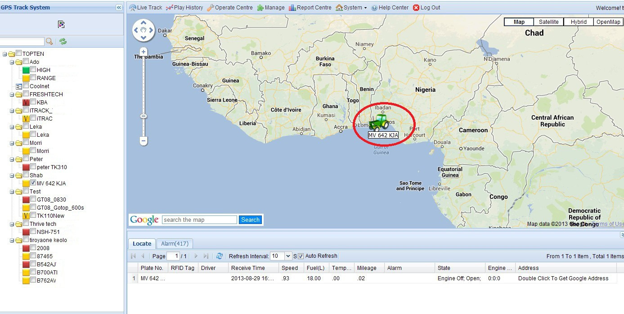
Task: Tick the TK110New checkbox
Action: point(33,215)
